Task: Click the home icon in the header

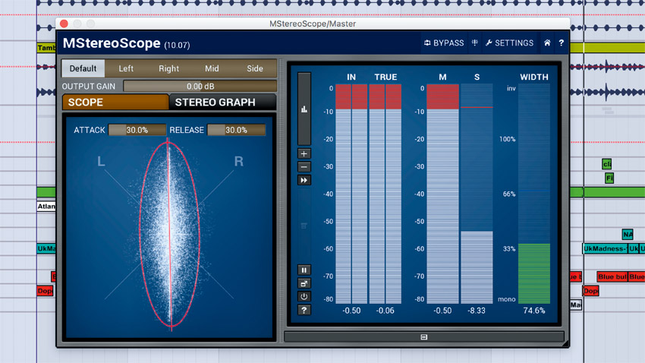Action: point(547,43)
